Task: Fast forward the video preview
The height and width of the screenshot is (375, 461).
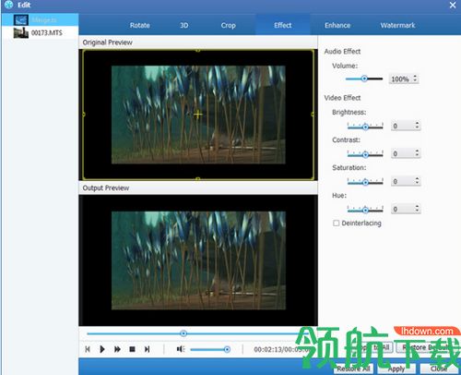Action: (117, 349)
